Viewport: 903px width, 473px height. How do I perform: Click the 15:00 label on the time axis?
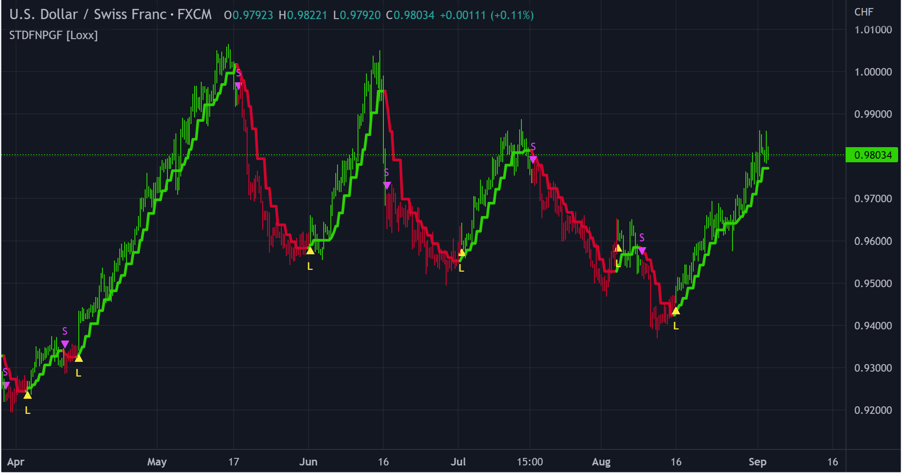tap(529, 462)
